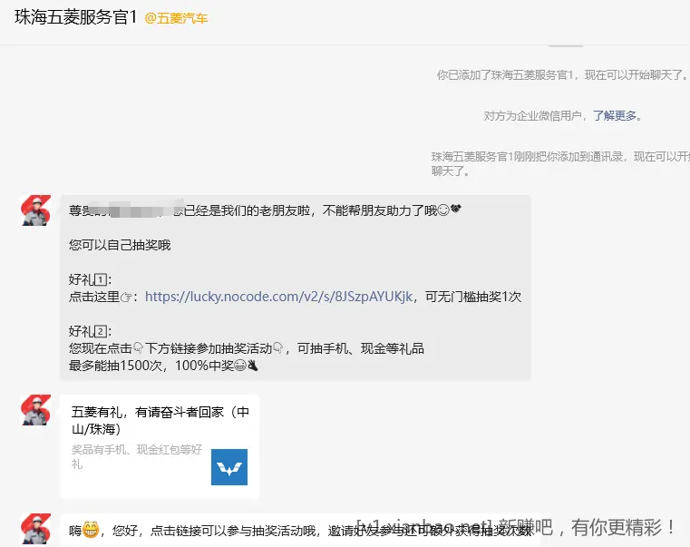Click the 了解更多 link

615,116
